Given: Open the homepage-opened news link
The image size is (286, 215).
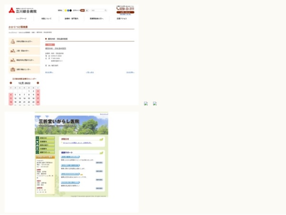Looking at the screenshot, I should pos(77,143).
